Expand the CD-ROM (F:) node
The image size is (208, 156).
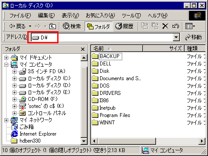[x=14, y=99]
